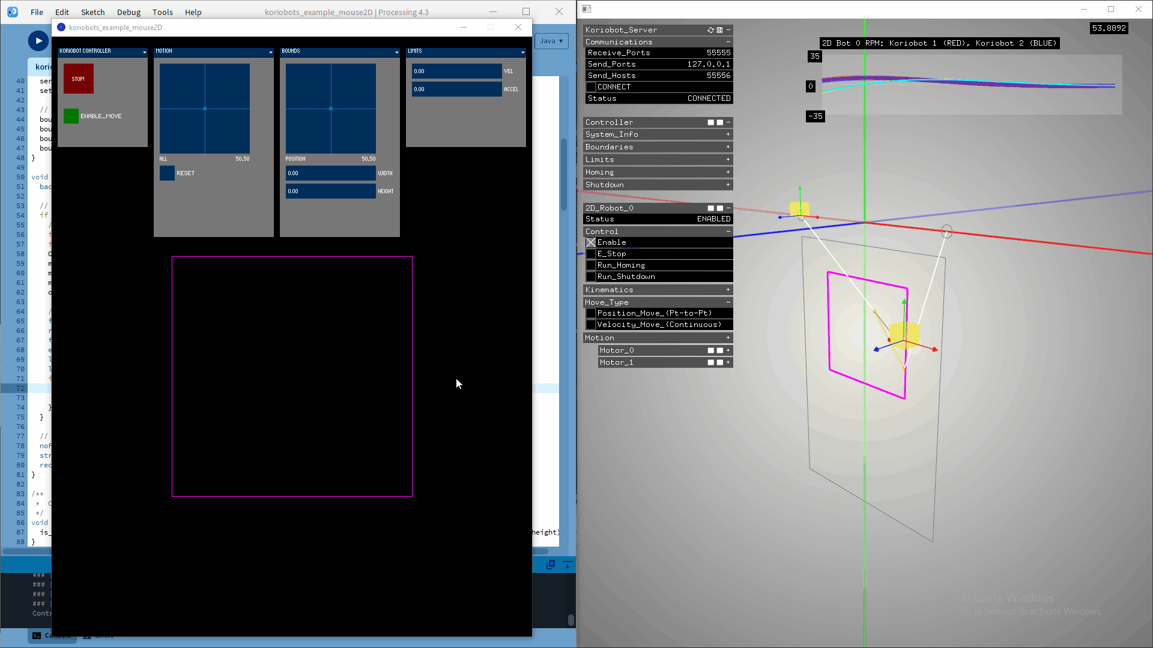Collapse the LIMITS panel arrow
Image resolution: width=1153 pixels, height=648 pixels.
[x=522, y=52]
